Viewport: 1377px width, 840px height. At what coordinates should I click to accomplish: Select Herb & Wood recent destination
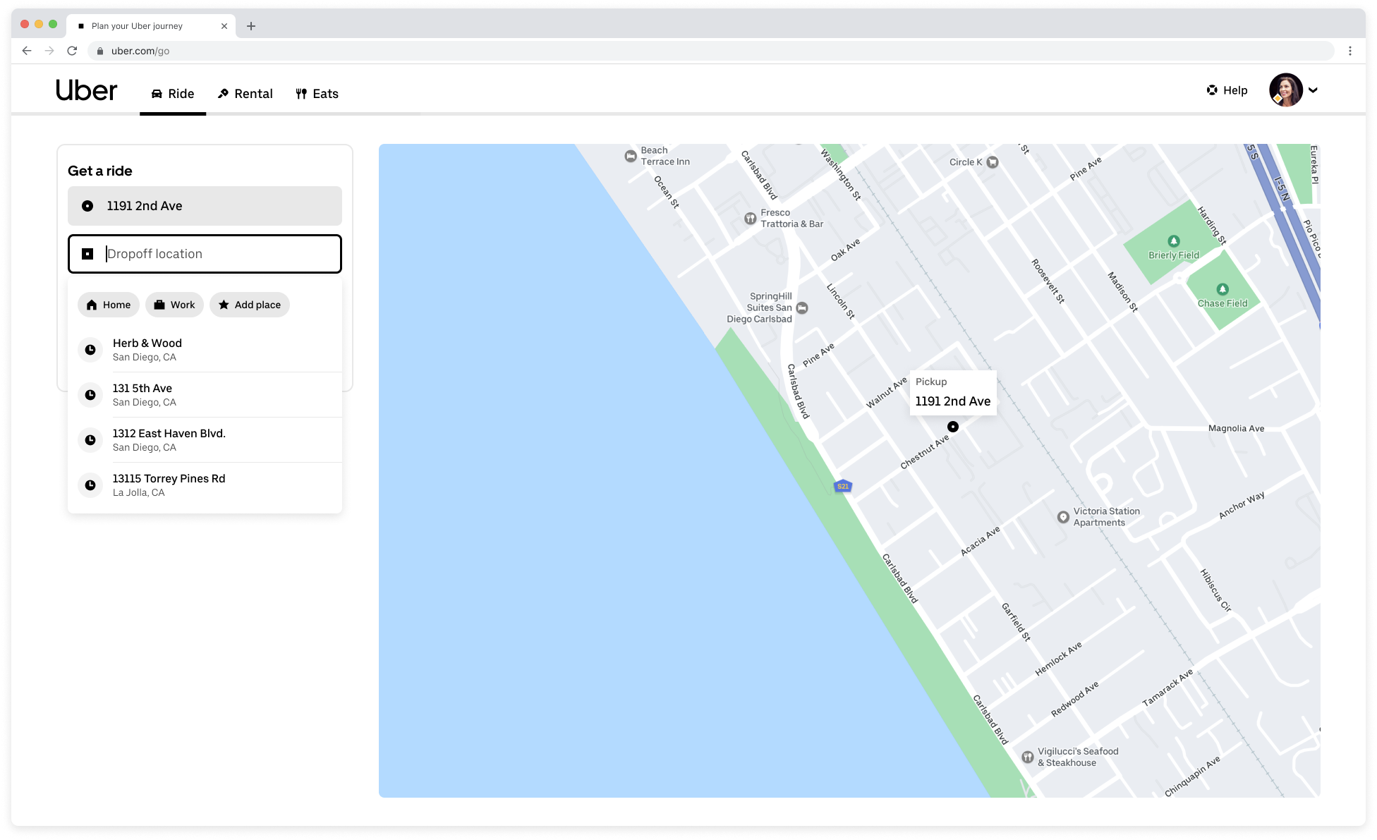click(205, 350)
